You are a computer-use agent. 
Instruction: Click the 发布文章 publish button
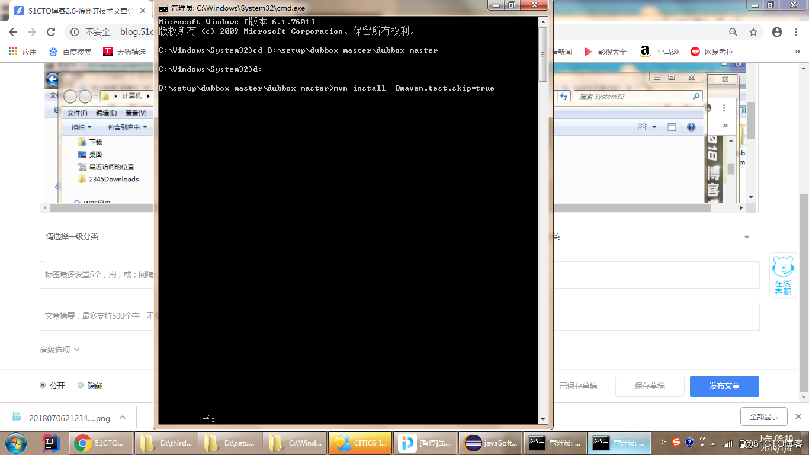pyautogui.click(x=724, y=386)
